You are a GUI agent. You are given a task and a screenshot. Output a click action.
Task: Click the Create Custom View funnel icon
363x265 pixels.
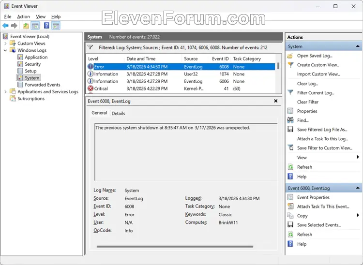point(290,65)
